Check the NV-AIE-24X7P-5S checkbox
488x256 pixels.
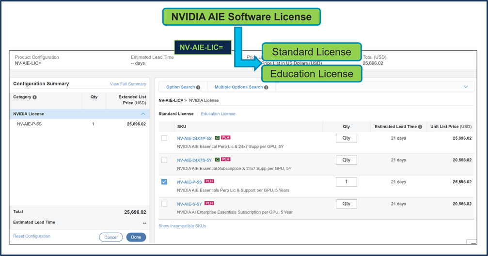(x=164, y=138)
